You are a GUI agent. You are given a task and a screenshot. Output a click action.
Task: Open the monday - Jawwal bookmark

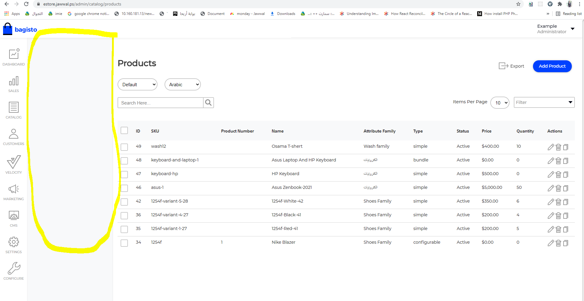(x=247, y=14)
